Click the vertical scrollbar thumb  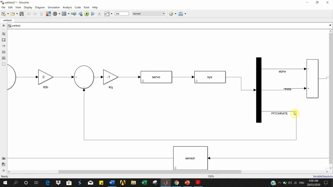331,98
